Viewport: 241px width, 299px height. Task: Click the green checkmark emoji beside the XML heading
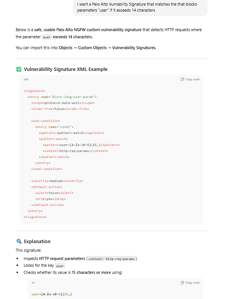coord(19,69)
